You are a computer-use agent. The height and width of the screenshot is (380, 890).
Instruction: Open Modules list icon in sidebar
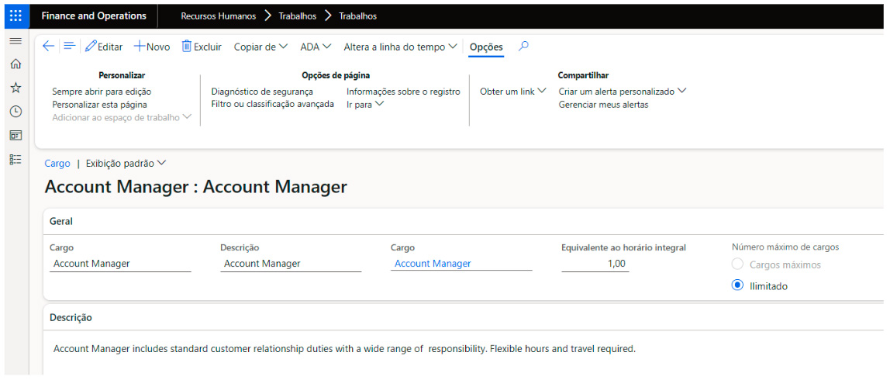coord(15,159)
